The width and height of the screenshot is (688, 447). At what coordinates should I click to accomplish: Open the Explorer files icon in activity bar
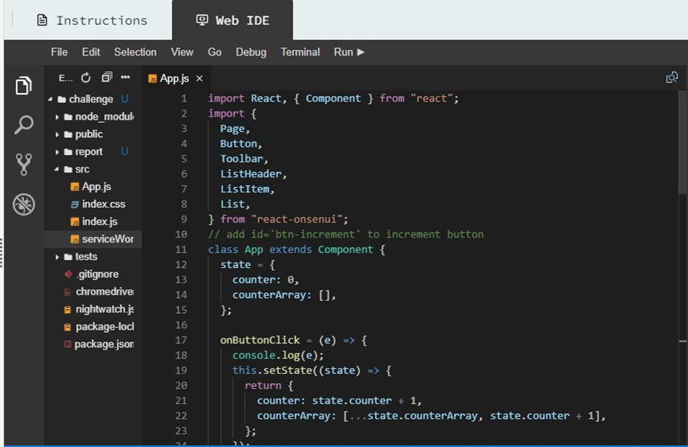coord(24,85)
